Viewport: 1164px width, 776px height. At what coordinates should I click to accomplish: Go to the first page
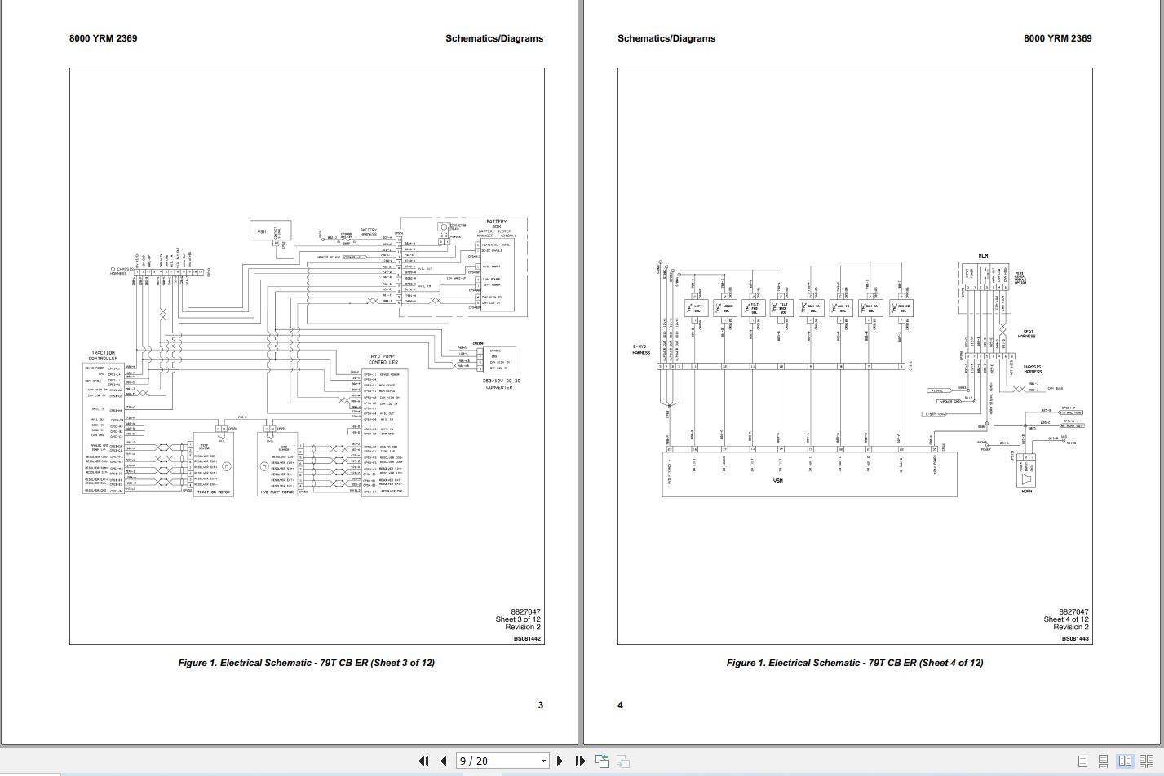click(x=423, y=761)
